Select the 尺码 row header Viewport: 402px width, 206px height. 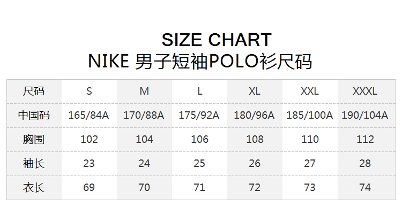[34, 91]
